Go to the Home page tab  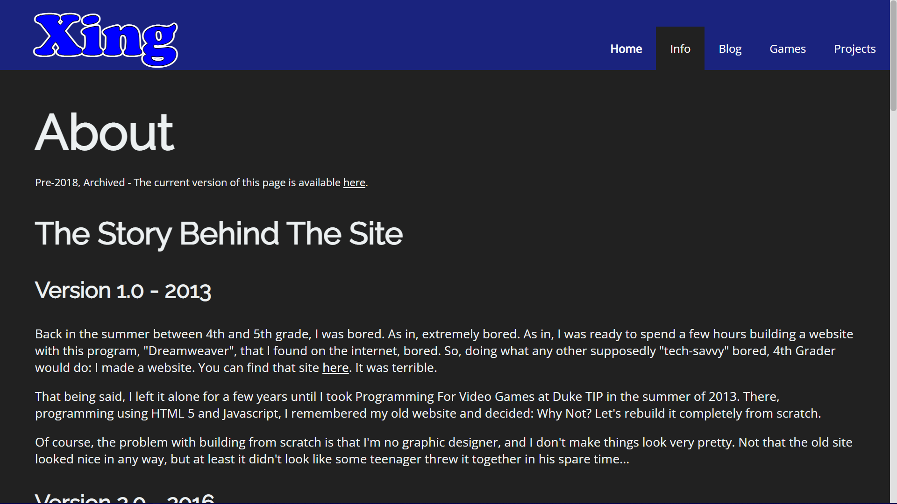pyautogui.click(x=626, y=49)
